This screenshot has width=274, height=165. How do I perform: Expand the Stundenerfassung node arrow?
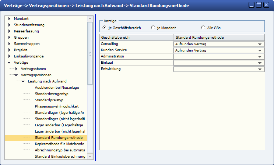tap(10, 25)
